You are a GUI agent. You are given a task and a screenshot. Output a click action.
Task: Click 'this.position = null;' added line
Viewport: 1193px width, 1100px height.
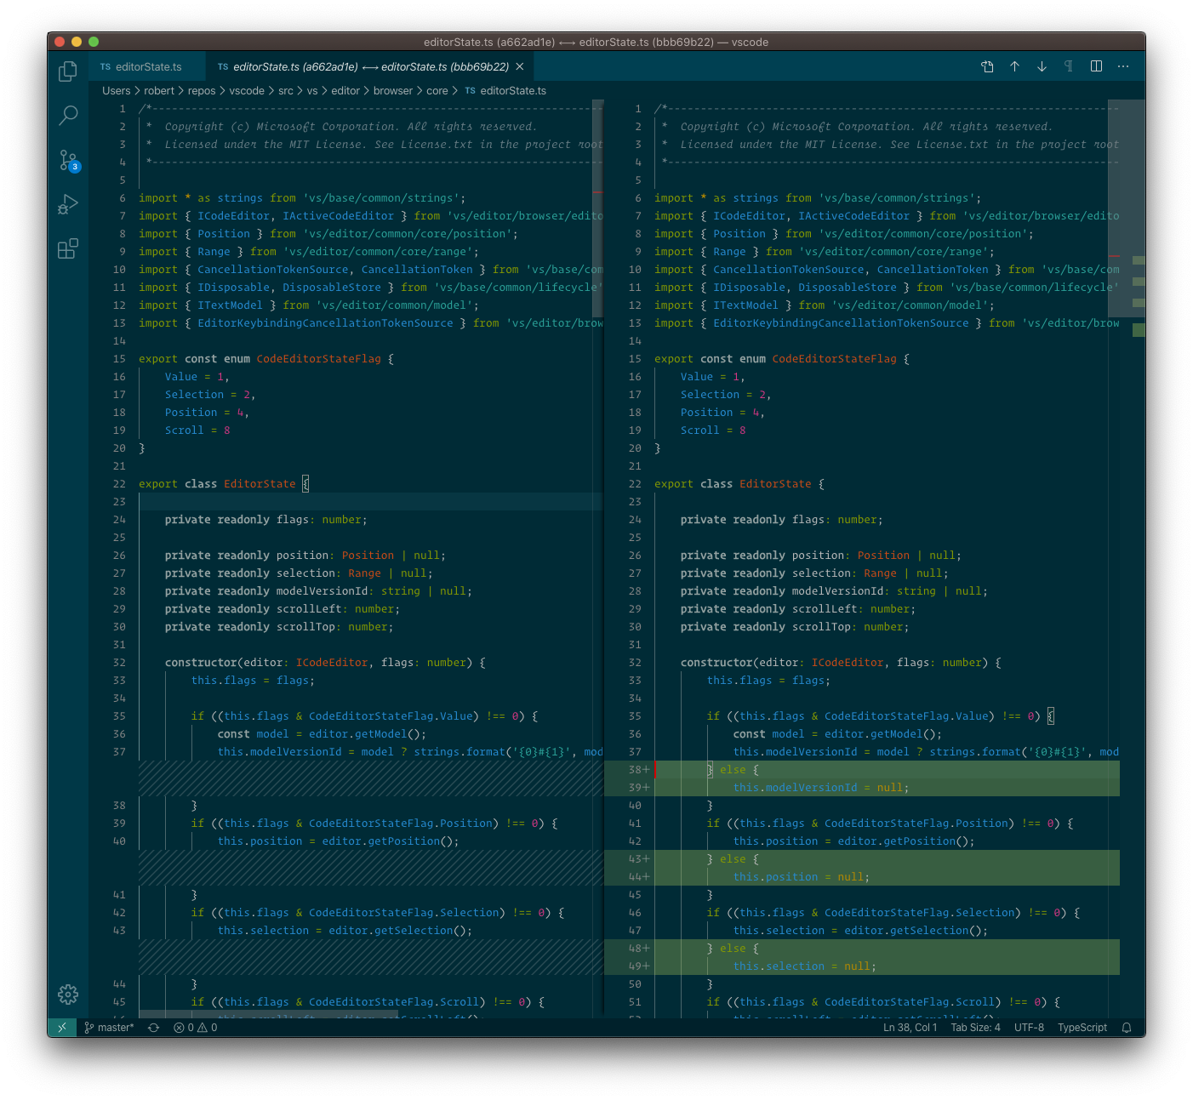point(802,877)
